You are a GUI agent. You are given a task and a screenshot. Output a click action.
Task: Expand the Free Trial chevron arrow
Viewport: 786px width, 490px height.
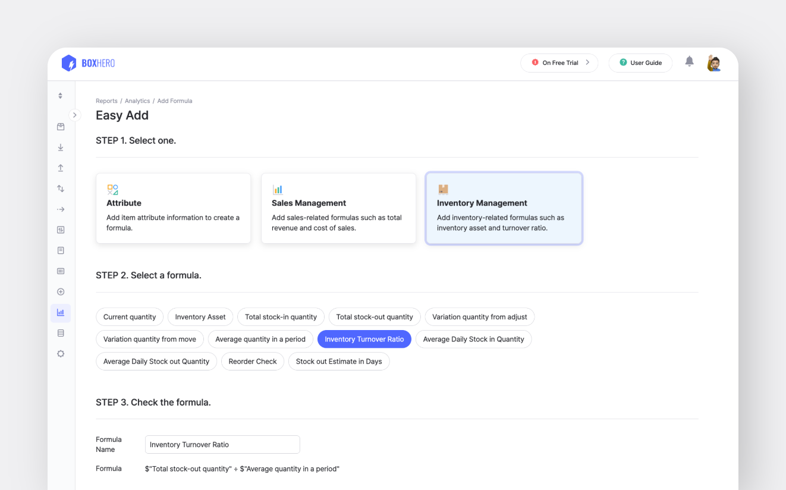point(587,62)
